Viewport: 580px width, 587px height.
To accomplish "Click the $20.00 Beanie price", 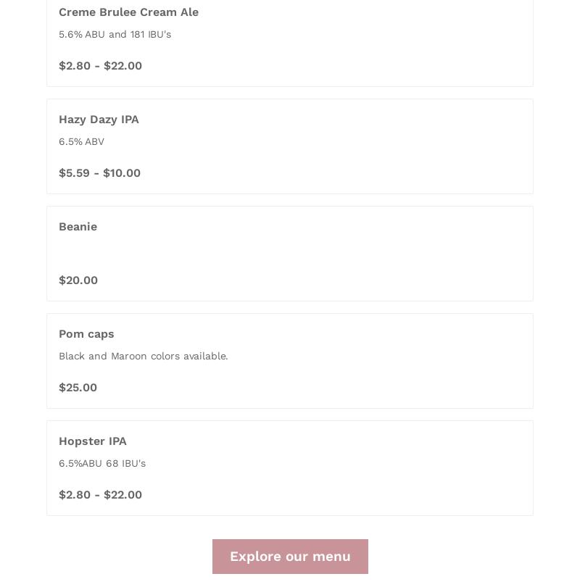I will pos(78,280).
